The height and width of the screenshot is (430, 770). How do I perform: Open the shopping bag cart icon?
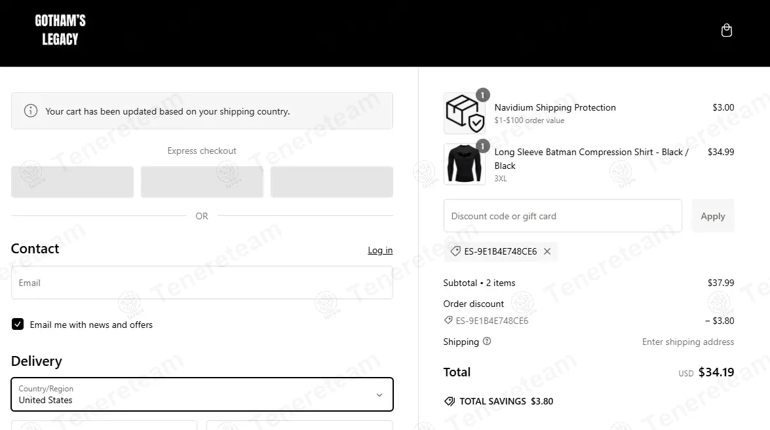(726, 31)
